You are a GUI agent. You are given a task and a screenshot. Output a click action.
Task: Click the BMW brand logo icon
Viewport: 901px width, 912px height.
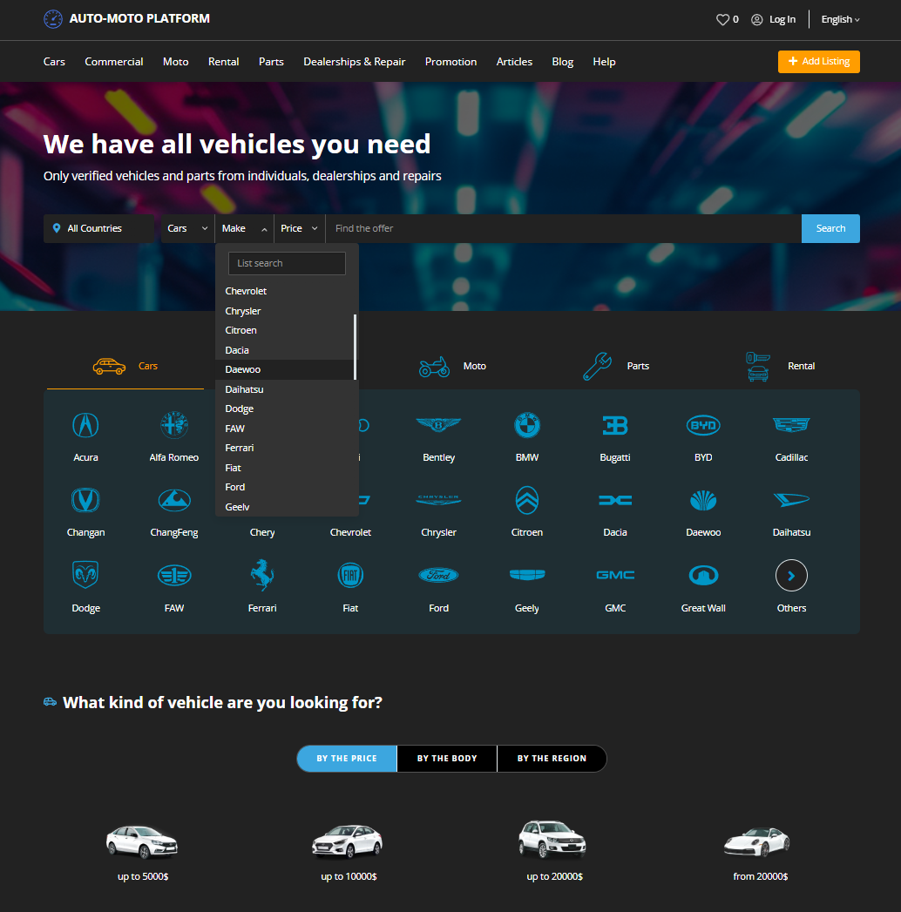click(x=527, y=425)
